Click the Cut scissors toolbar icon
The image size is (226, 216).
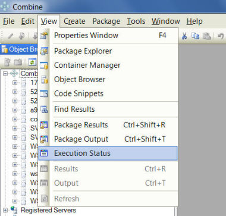coord(184,36)
